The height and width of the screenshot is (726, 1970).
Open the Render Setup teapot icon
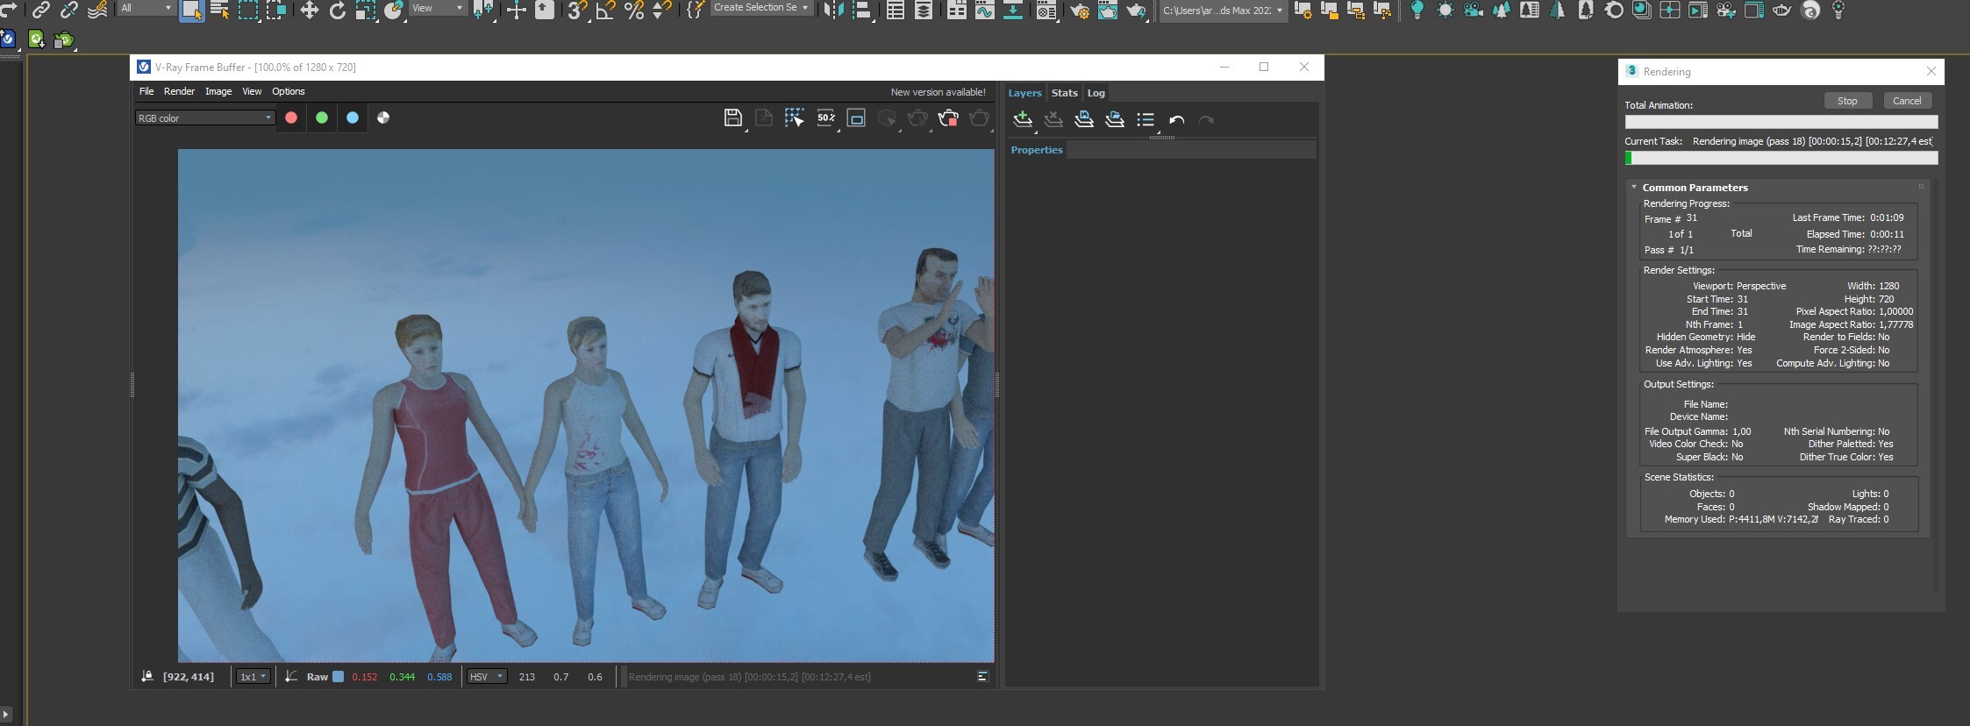1080,11
